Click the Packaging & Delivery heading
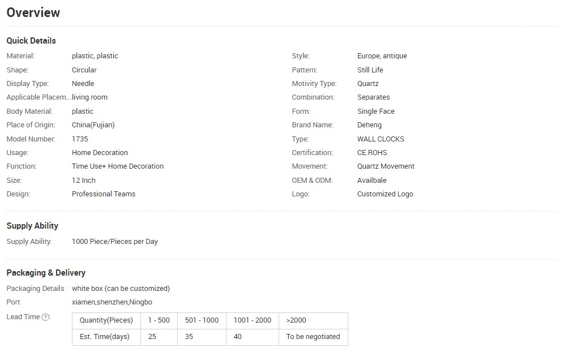564x356 pixels. [46, 273]
